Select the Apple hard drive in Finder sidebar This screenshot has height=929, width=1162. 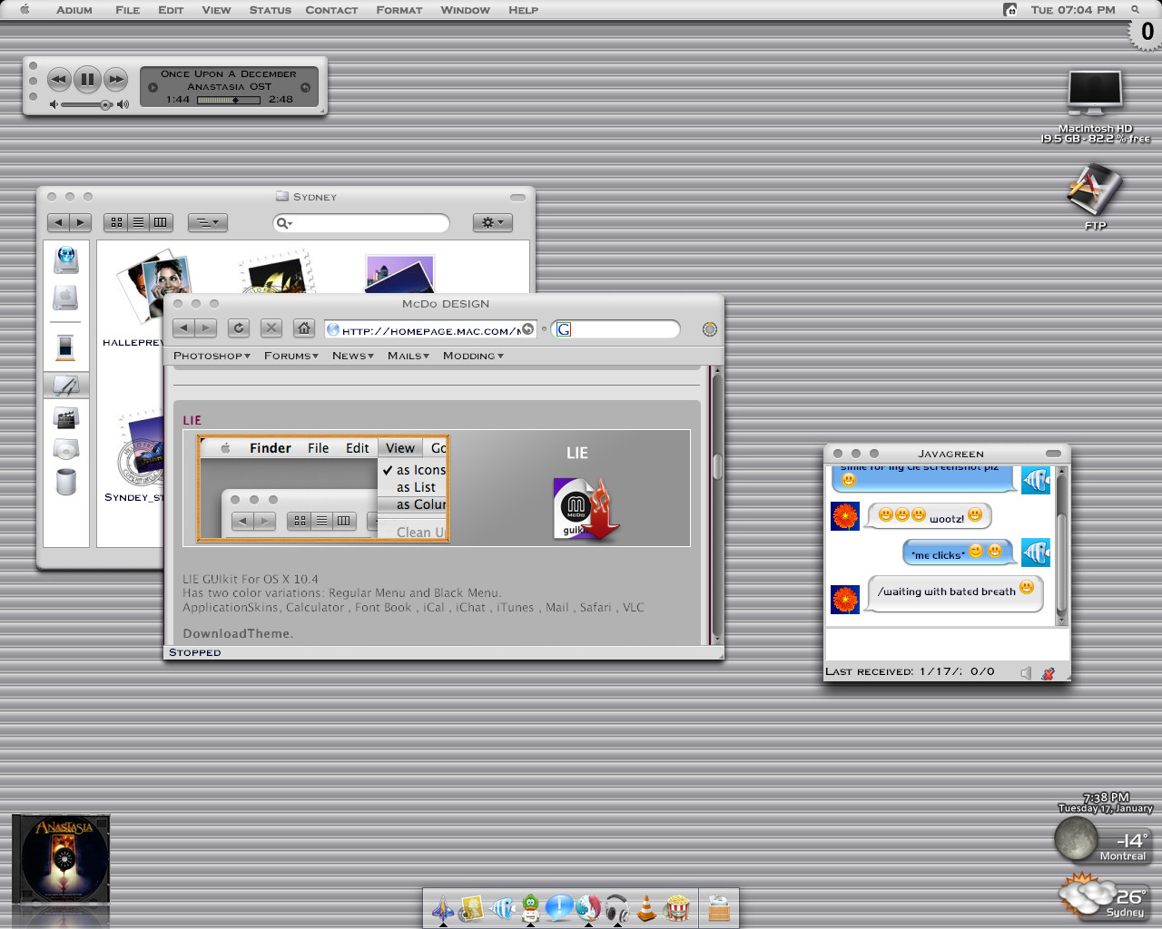(65, 298)
